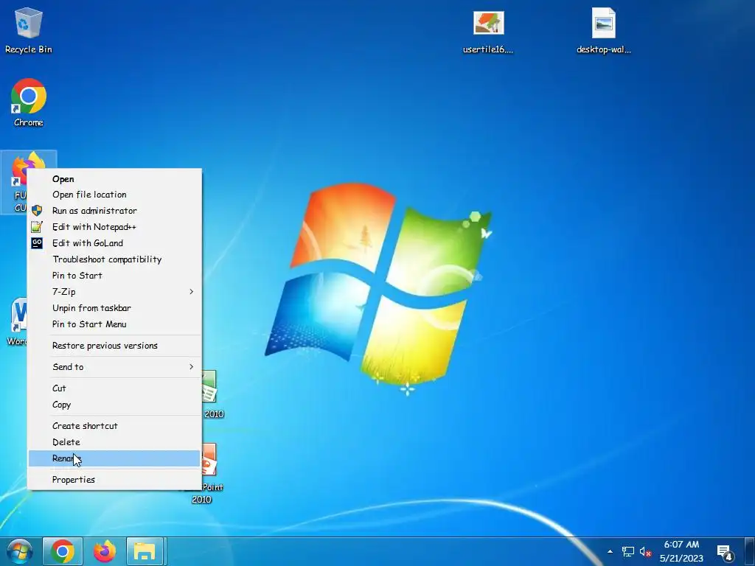755x566 pixels.
Task: Click the GoLand icon in context menu
Action: tap(37, 243)
